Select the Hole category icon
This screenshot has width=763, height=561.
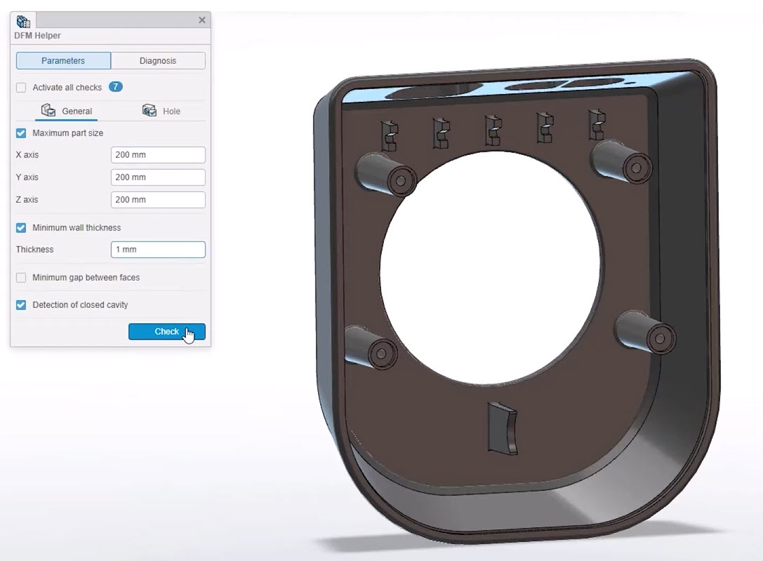150,111
